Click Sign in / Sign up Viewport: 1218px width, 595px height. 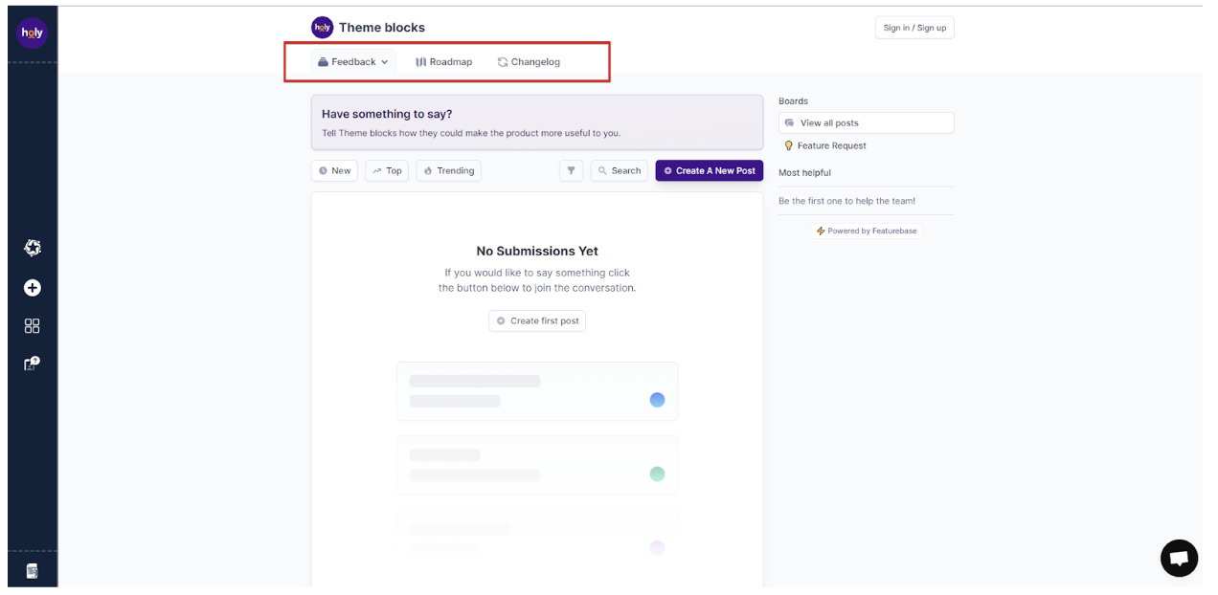pos(914,28)
